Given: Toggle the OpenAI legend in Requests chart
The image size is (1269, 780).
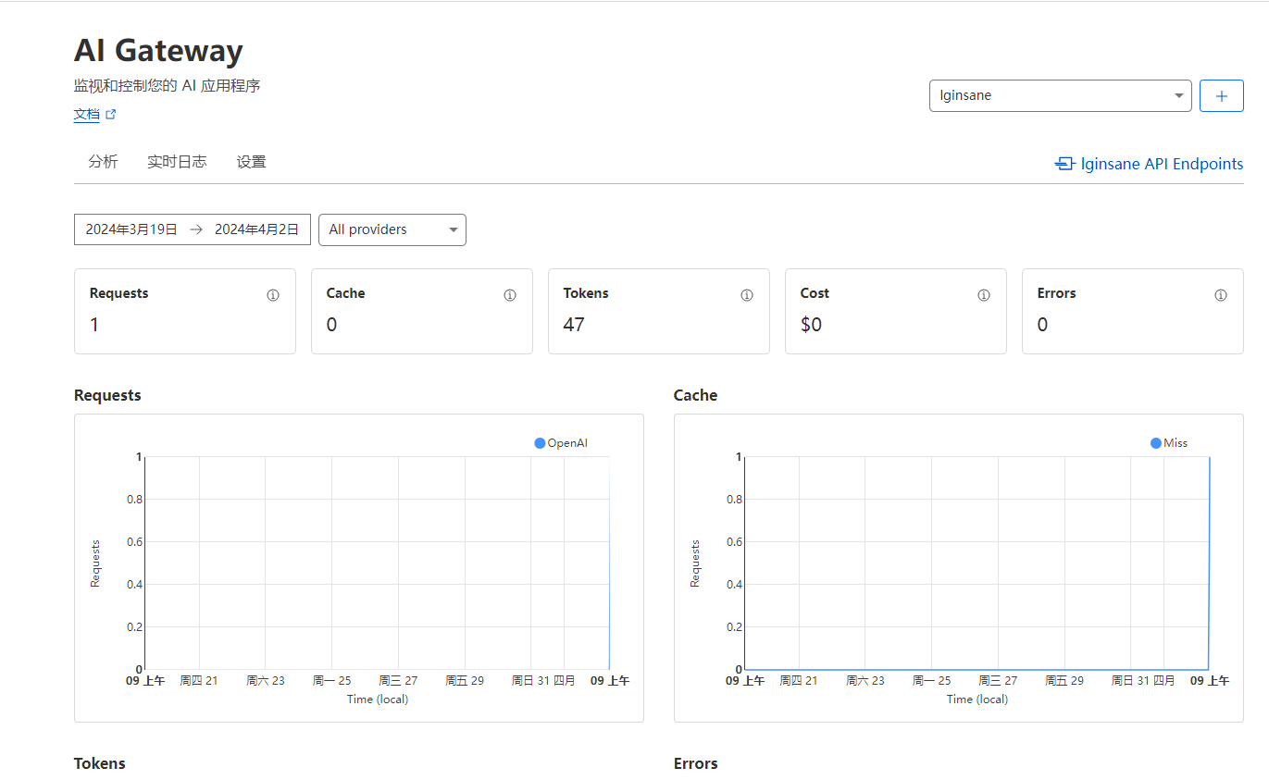Looking at the screenshot, I should [x=561, y=443].
